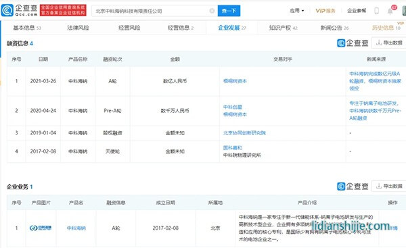This screenshot has height=248, width=406.
Task: Click the 2020-04-24 date cell
Action: coord(43,111)
